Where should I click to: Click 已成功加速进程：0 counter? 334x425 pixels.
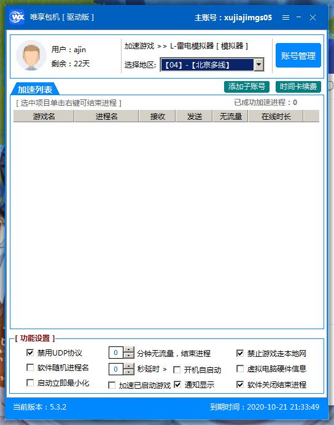(266, 103)
